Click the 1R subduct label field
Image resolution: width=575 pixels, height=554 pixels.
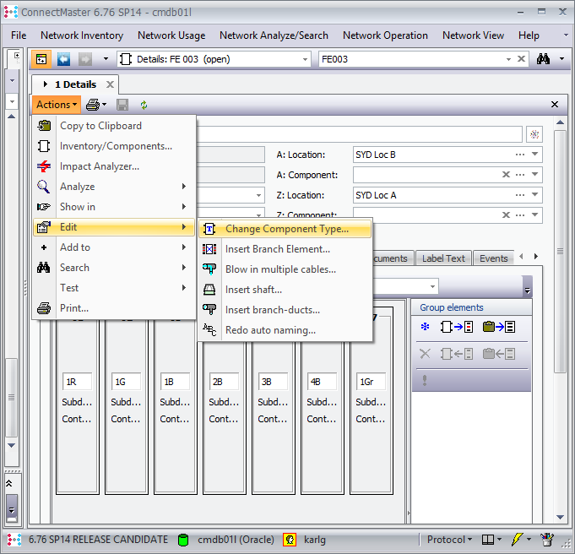point(78,382)
